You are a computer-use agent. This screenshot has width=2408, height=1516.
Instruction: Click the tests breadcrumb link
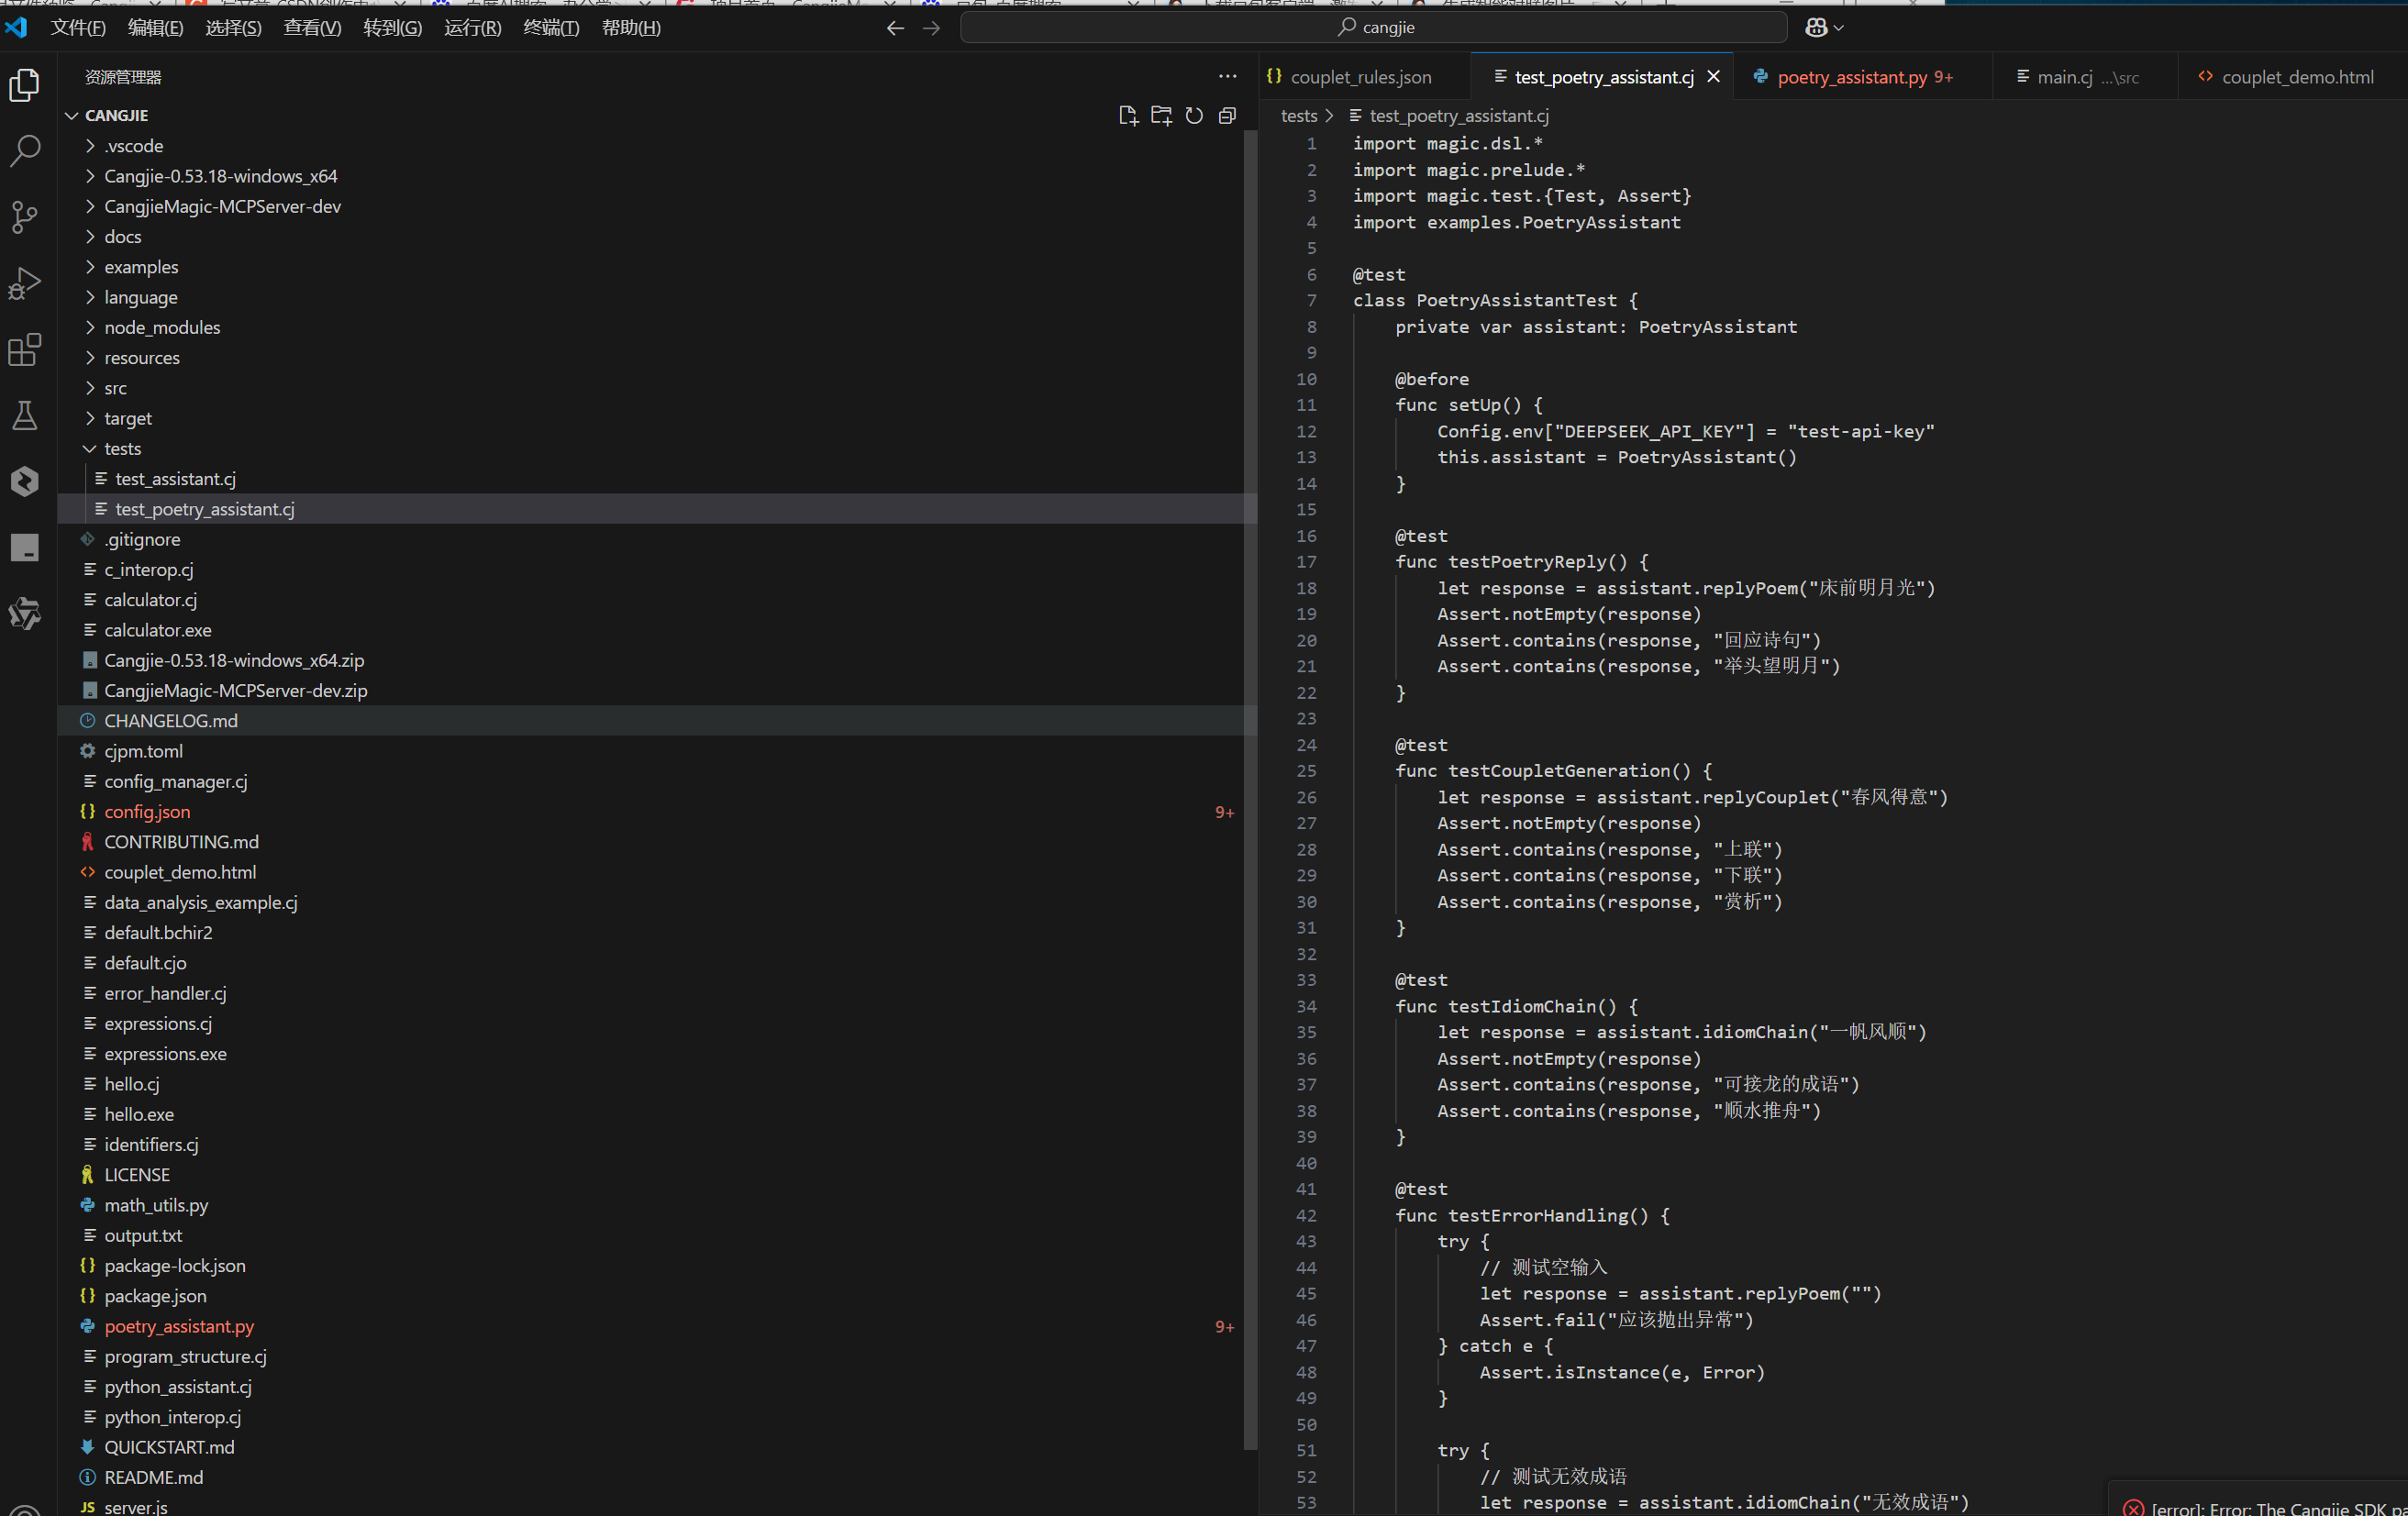point(1298,116)
